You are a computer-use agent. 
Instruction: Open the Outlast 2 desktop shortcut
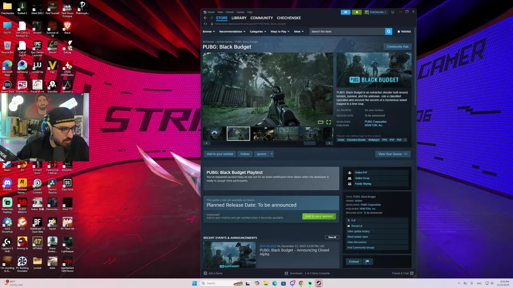[22, 8]
